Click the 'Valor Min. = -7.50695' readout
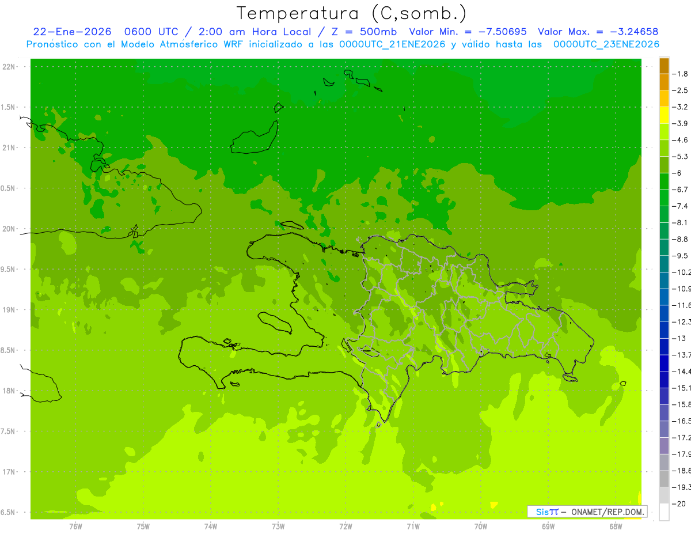Image resolution: width=691 pixels, height=534 pixels. pos(469,32)
